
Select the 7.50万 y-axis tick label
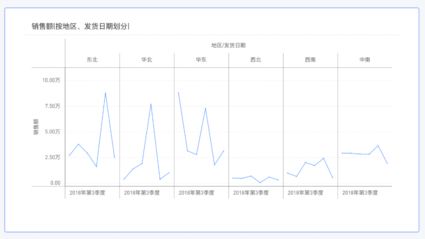(52, 106)
